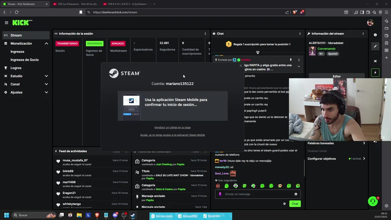Open Información del stream three-dot menu
Viewport: 391px width, 220px height.
pos(363,34)
